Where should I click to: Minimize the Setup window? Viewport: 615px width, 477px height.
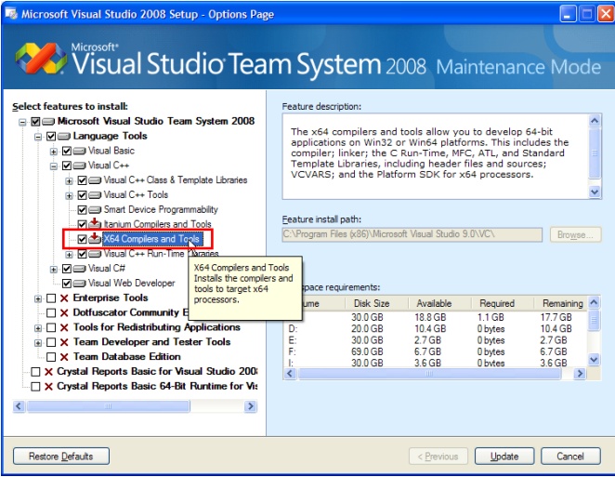pyautogui.click(x=568, y=15)
